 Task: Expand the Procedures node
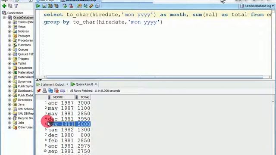click(x=9, y=40)
